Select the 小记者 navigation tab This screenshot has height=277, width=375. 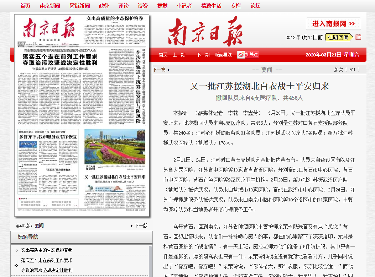(x=184, y=6)
